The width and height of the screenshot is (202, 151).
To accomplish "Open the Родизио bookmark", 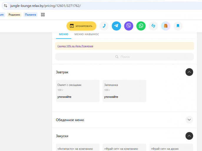I will [14, 14].
